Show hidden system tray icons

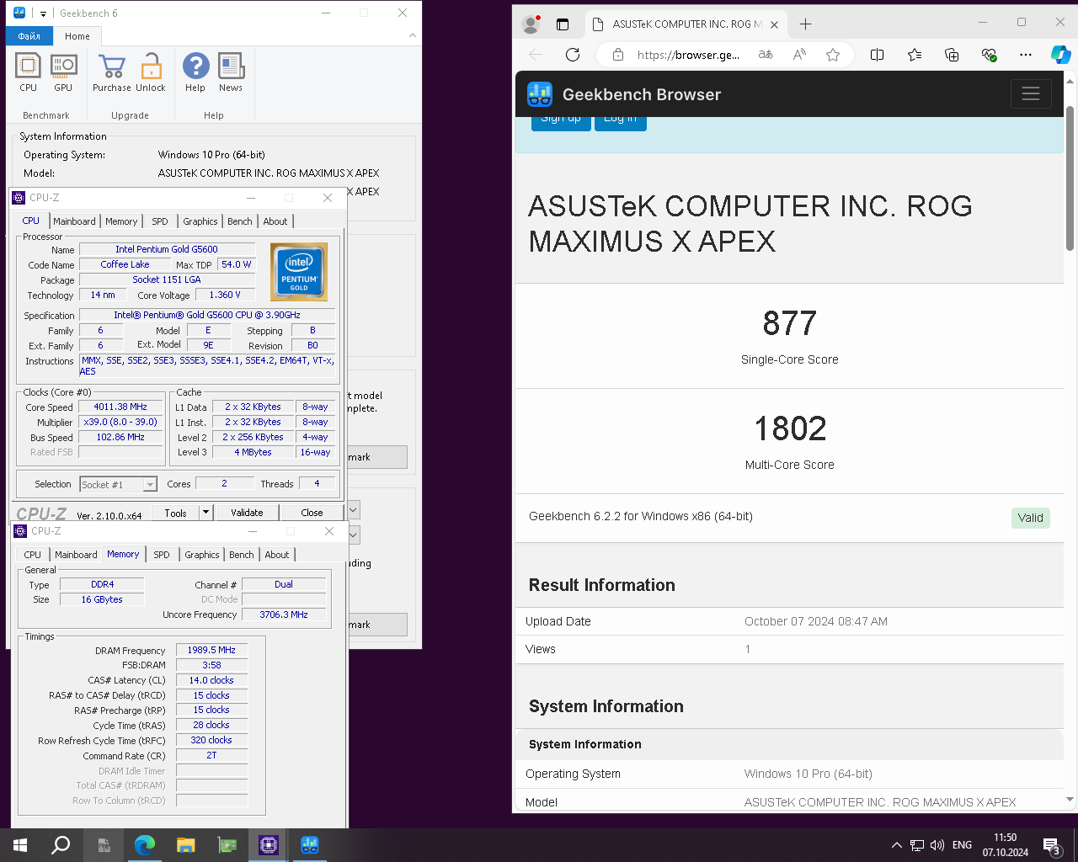(896, 845)
